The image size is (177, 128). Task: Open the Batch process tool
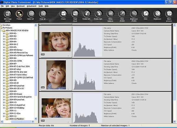(x=169, y=14)
